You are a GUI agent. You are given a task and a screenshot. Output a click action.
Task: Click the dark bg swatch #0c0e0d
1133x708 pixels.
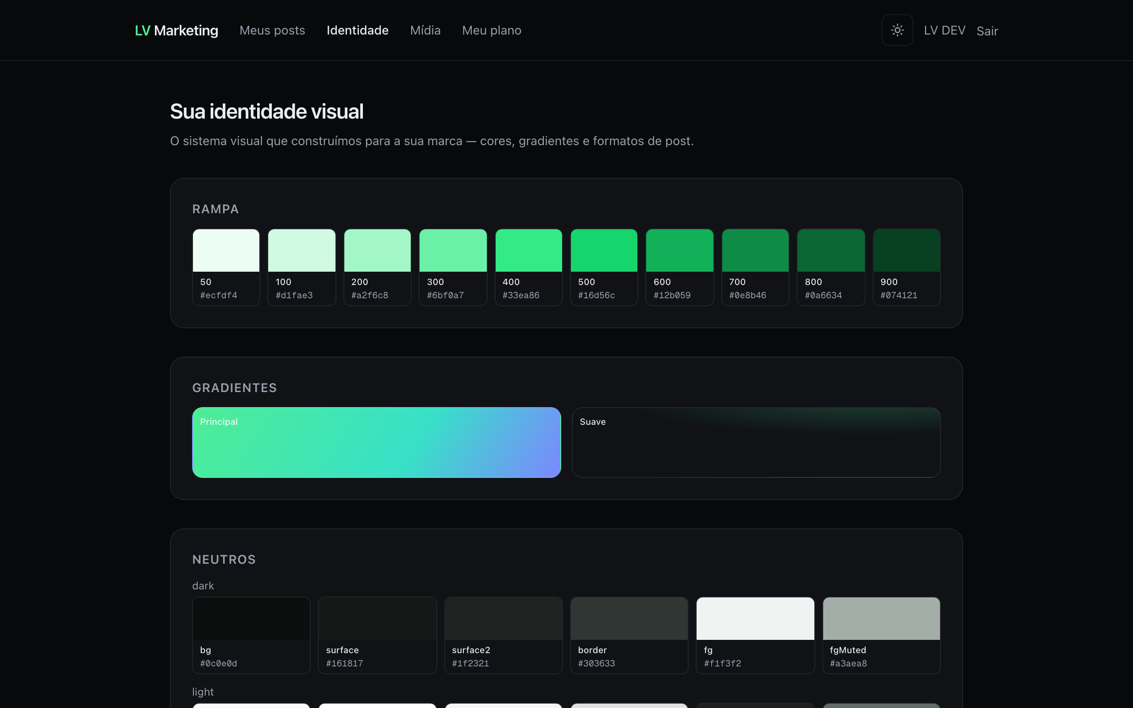[x=251, y=635]
